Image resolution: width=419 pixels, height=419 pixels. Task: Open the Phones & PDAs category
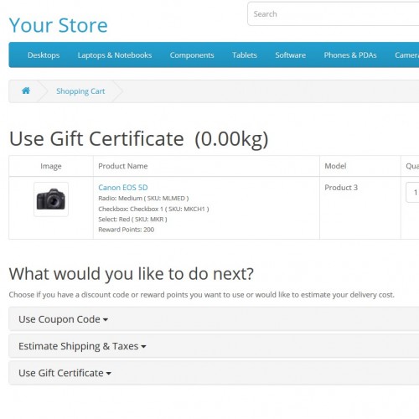coord(350,55)
